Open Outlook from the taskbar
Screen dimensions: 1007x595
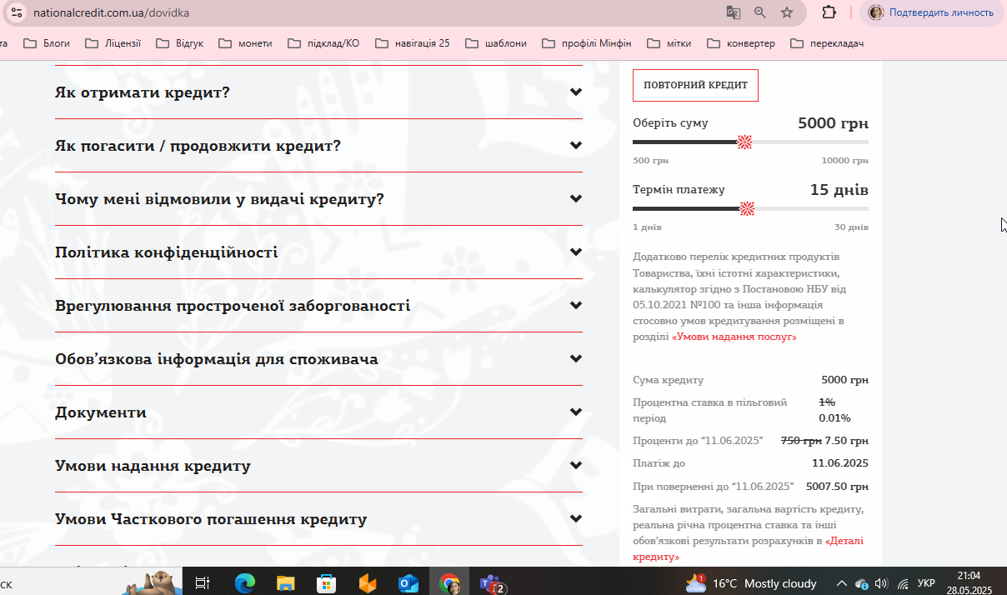coord(408,583)
